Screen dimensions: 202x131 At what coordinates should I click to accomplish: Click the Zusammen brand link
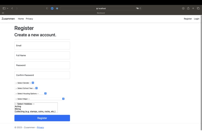[x=8, y=19]
